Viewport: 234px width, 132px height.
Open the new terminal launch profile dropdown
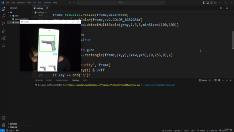click(x=212, y=80)
